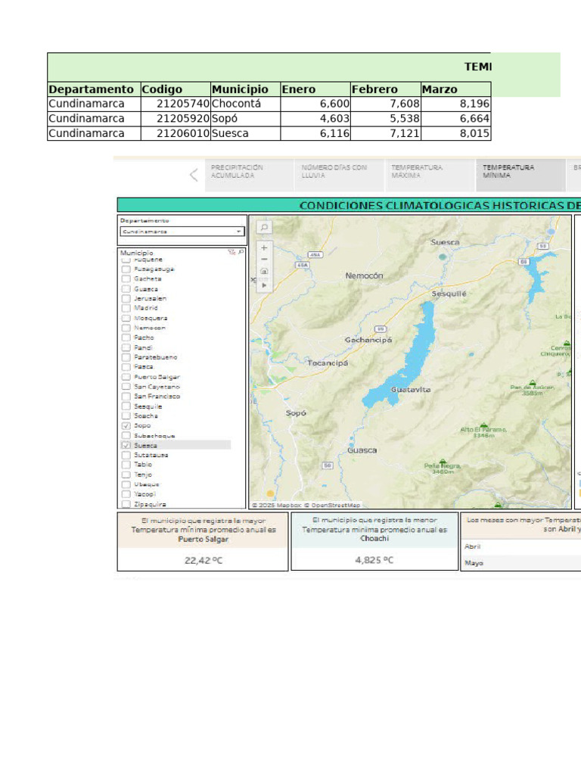Check the Puerto Salgar checkbox in list
Screen dimensions: 581x775
pyautogui.click(x=126, y=377)
